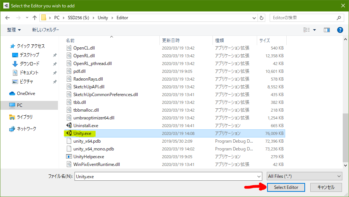Click the UnityHelper.exe file icon
The image size is (349, 197).
click(x=69, y=156)
